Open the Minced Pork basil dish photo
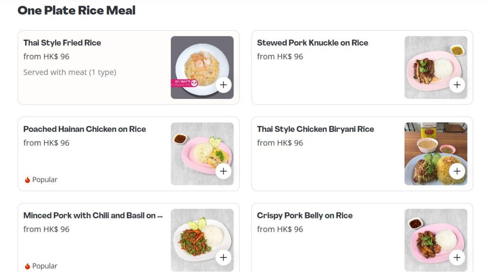Image resolution: width=485 pixels, height=272 pixels. pyautogui.click(x=202, y=240)
